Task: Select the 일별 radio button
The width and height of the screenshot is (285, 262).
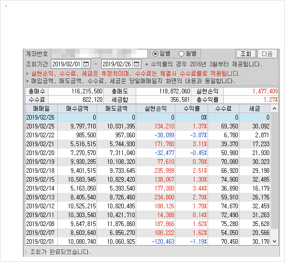Action: (155, 54)
